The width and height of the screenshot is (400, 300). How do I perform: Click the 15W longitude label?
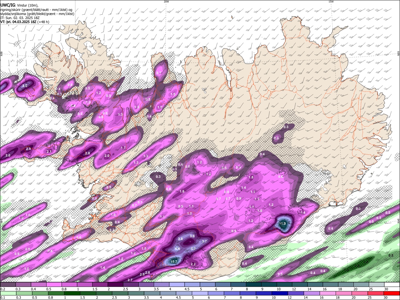tap(331, 2)
